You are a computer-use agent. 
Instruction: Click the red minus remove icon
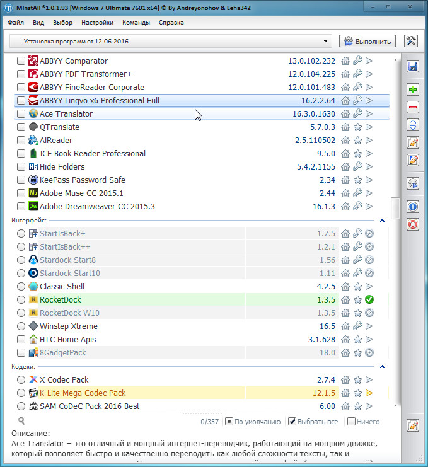pyautogui.click(x=413, y=107)
